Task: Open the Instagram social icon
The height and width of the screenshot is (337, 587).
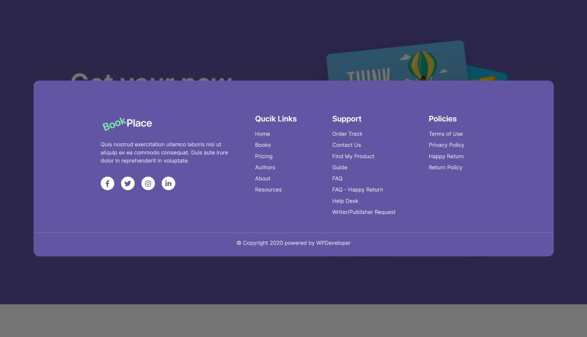Action: point(148,183)
